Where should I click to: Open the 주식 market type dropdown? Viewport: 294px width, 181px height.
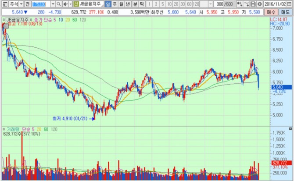click(21, 4)
